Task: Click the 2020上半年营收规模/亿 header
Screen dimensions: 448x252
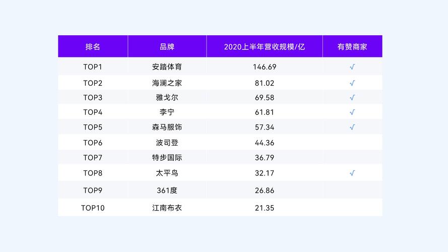Action: click(x=264, y=46)
